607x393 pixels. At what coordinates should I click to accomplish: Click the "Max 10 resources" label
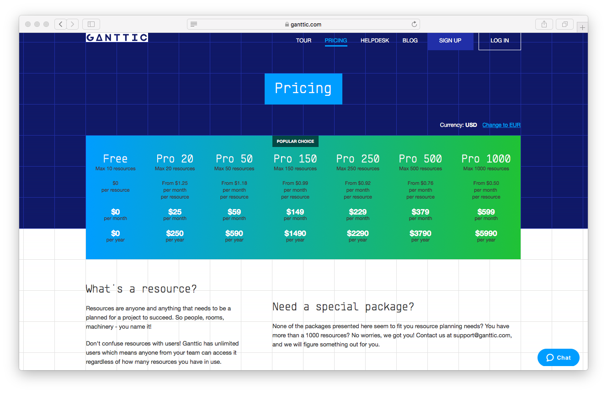click(115, 169)
